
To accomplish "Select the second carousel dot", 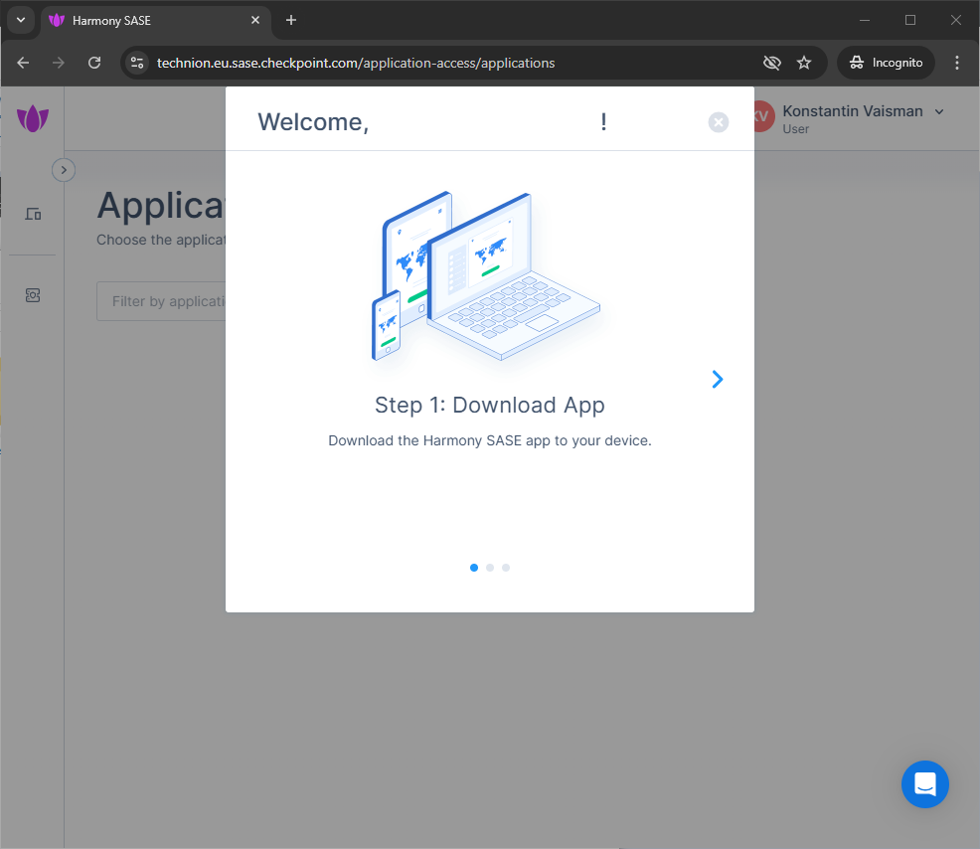I will [490, 568].
